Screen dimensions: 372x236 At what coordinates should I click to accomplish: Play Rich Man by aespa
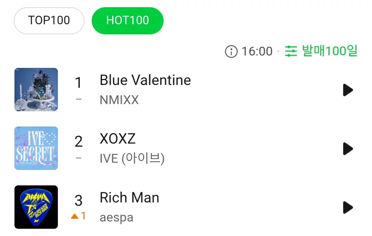point(348,208)
